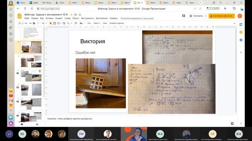Screen dimensions: 252x141
Task: Expand the insert image dropdown arrow
Action: (x=61, y=23)
